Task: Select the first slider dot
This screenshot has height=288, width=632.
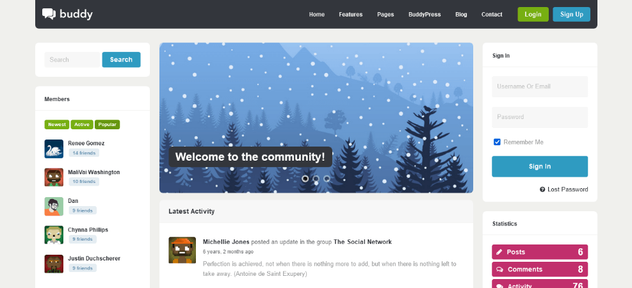Action: (305, 179)
